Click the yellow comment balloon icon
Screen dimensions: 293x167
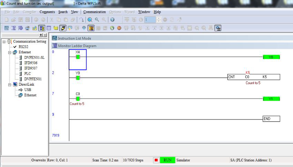point(70,28)
